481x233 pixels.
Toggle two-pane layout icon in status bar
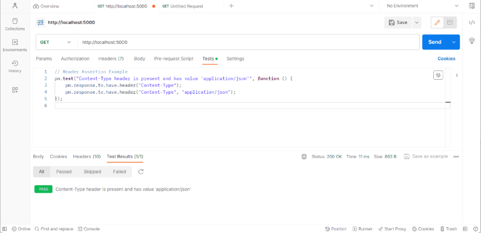(465, 229)
